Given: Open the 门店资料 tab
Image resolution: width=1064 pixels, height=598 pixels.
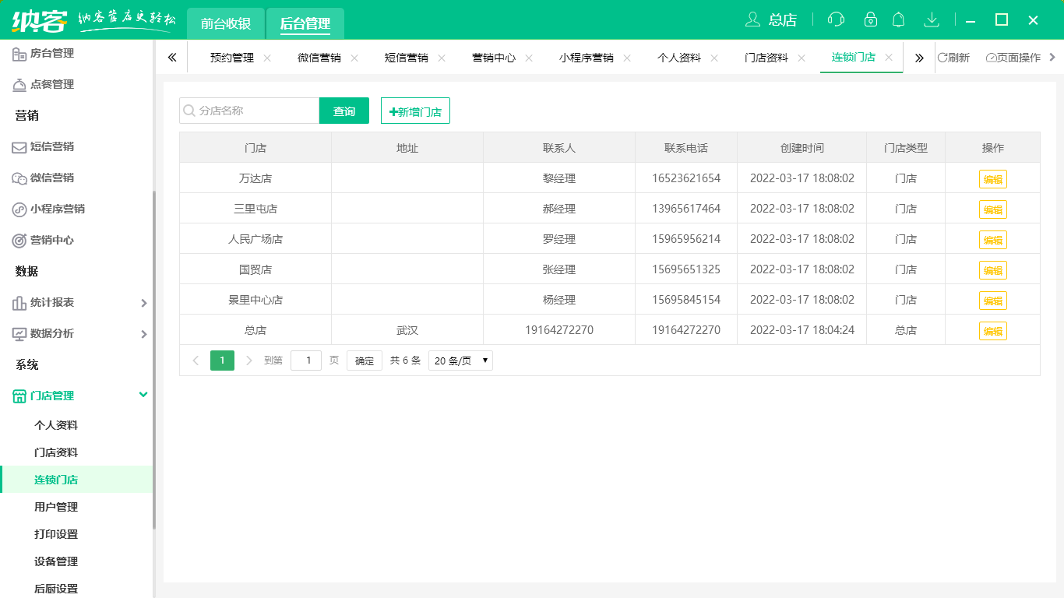Looking at the screenshot, I should click(x=766, y=57).
